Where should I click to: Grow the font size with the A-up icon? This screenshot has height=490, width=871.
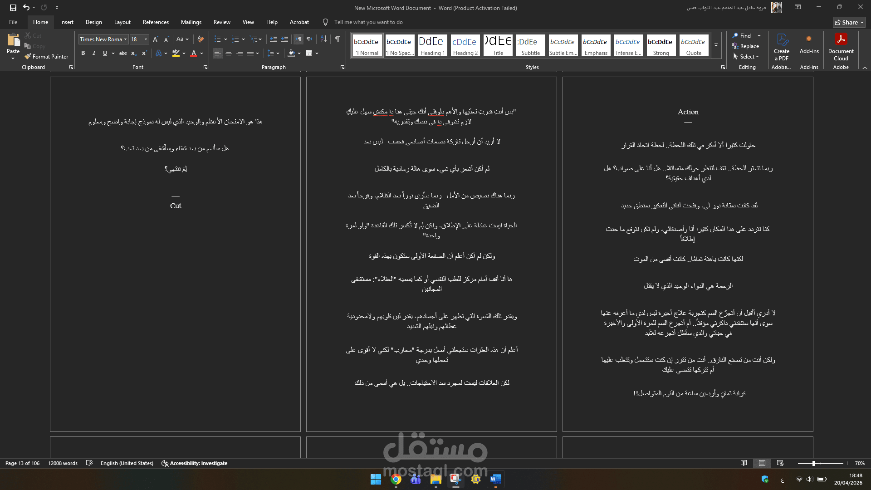(x=156, y=39)
